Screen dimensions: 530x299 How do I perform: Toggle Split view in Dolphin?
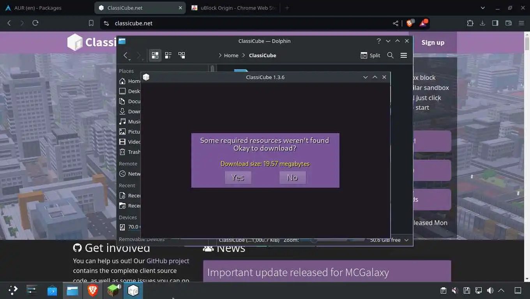370,55
